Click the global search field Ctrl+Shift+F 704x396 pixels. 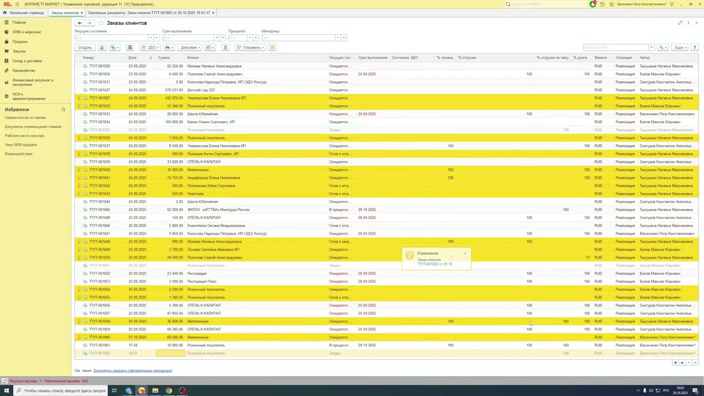tap(547, 4)
